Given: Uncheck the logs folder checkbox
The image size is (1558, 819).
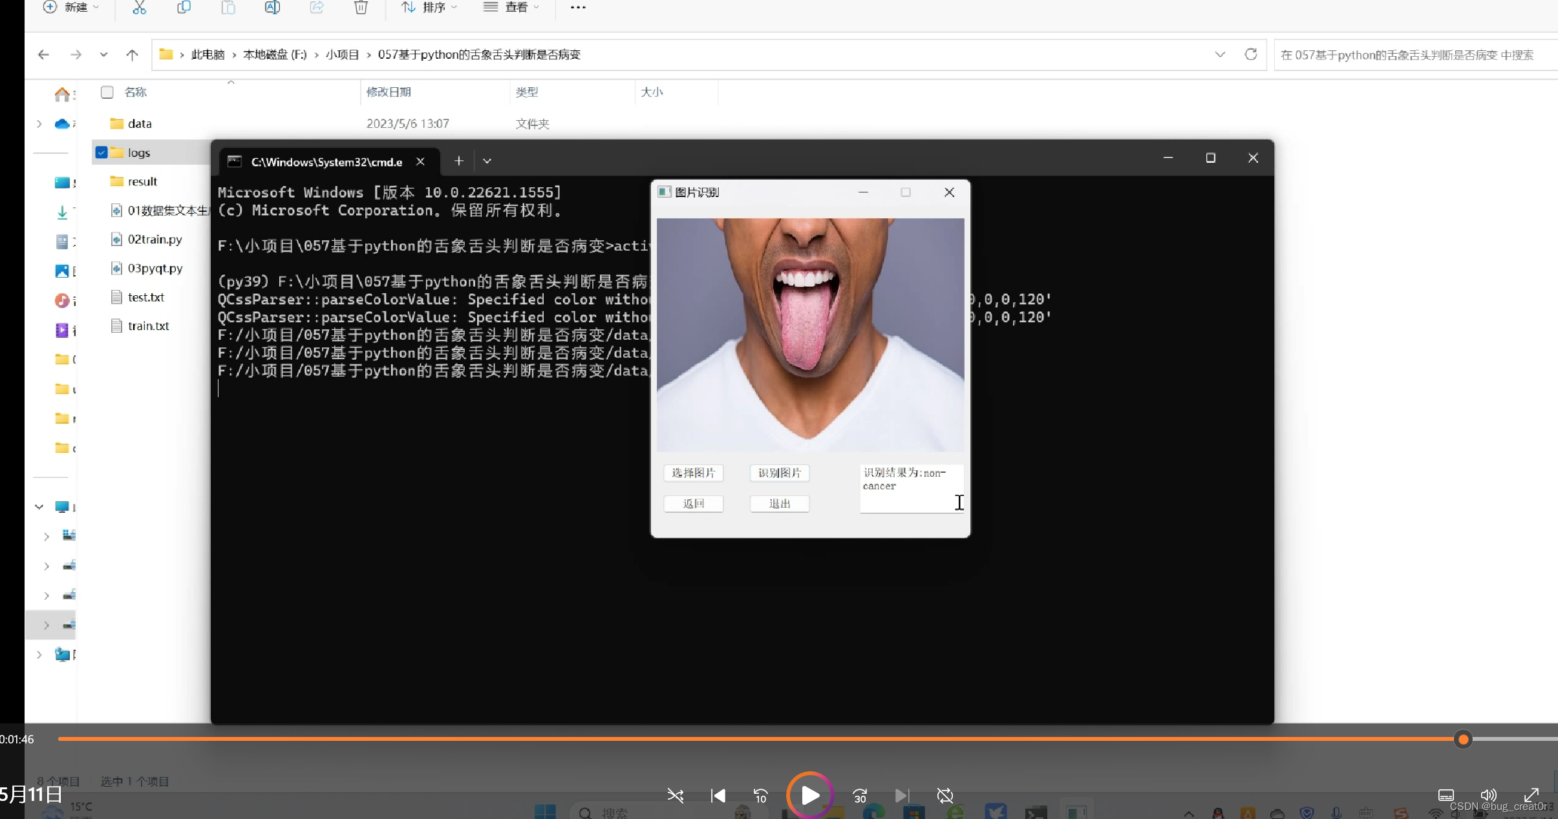Looking at the screenshot, I should [101, 152].
